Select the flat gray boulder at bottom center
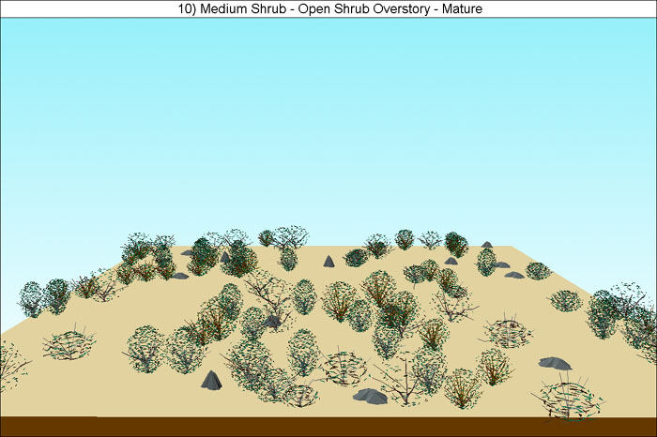 370,396
